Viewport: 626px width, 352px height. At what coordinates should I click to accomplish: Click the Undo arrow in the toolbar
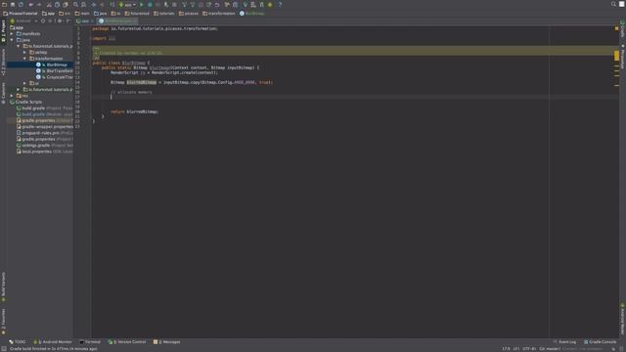[30, 4]
